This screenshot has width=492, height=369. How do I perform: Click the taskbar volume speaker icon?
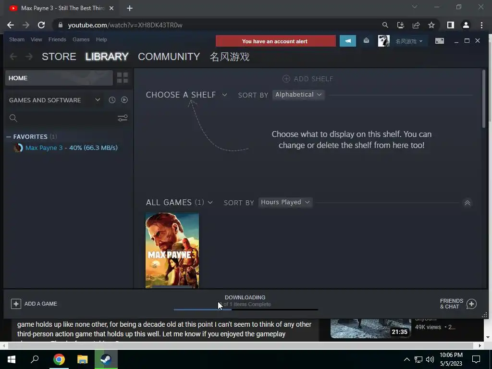(430, 359)
